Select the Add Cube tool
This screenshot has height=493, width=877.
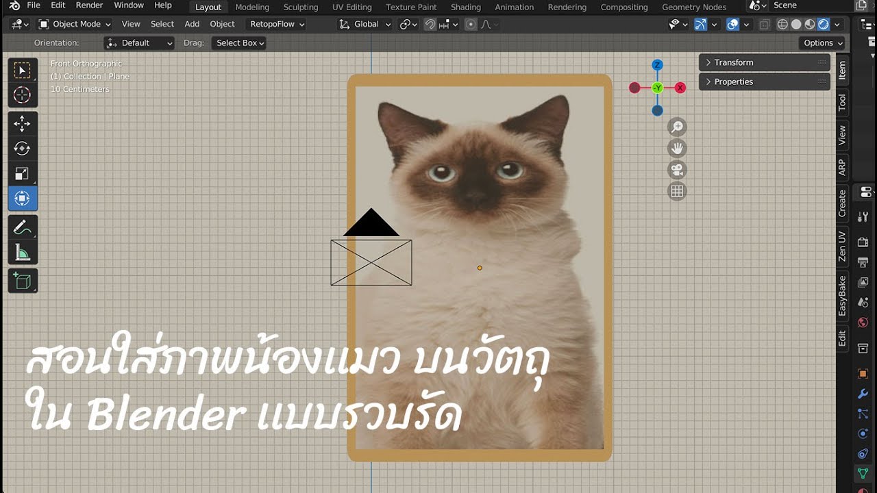[x=23, y=281]
